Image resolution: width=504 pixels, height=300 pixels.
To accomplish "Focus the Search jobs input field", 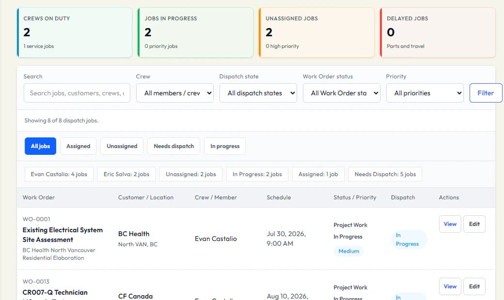I will tap(77, 93).
